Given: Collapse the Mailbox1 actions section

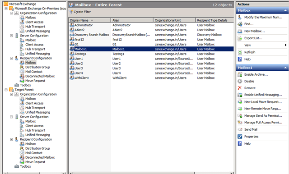Looking at the screenshot, I should click(x=285, y=68).
